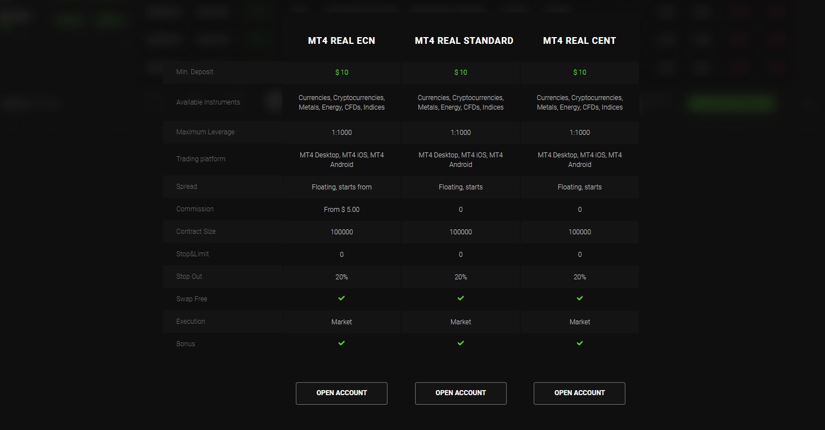Select the $10 minimum deposit for MT4 Real Cent

click(x=580, y=73)
